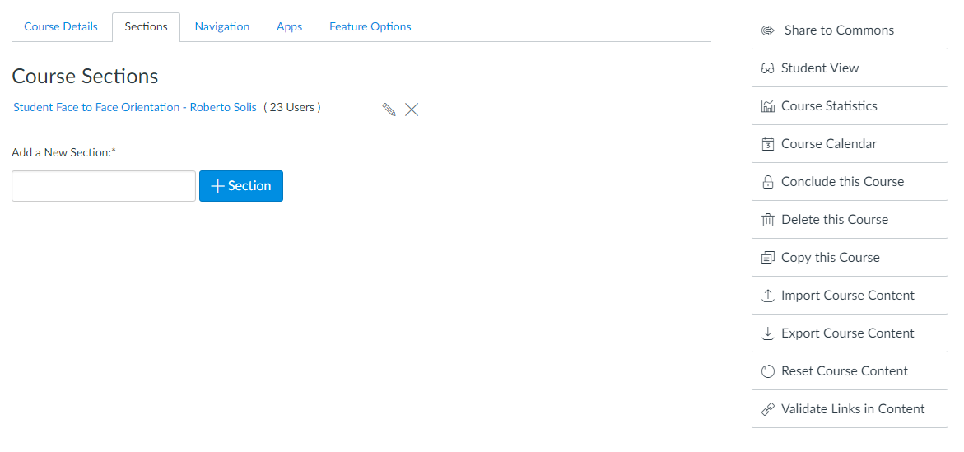This screenshot has height=452, width=964.
Task: Click the Course Calendar icon
Action: coord(767,144)
